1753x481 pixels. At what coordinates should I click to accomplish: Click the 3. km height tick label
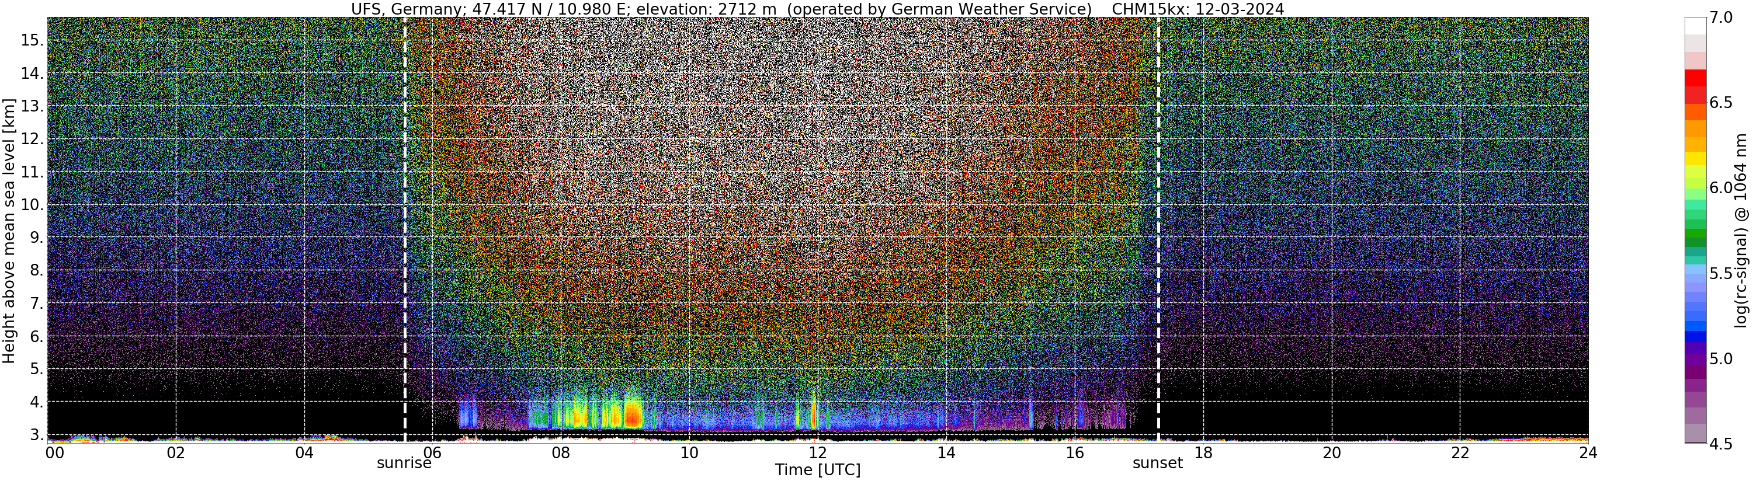coord(37,434)
